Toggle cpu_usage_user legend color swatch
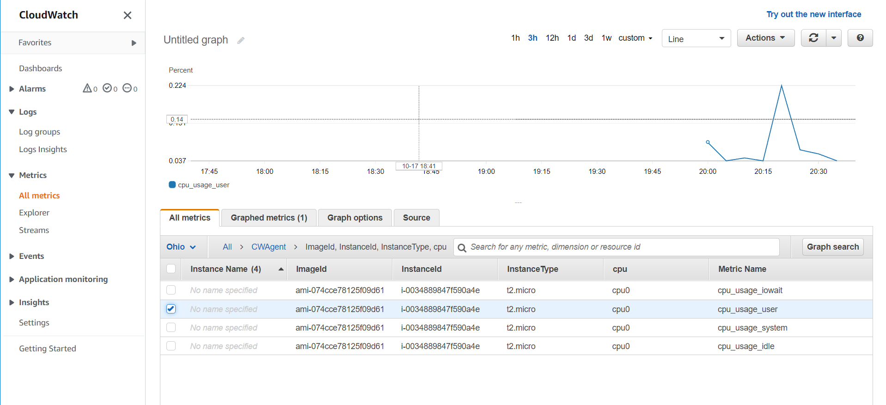Viewport: 886px width, 405px height. (x=172, y=184)
